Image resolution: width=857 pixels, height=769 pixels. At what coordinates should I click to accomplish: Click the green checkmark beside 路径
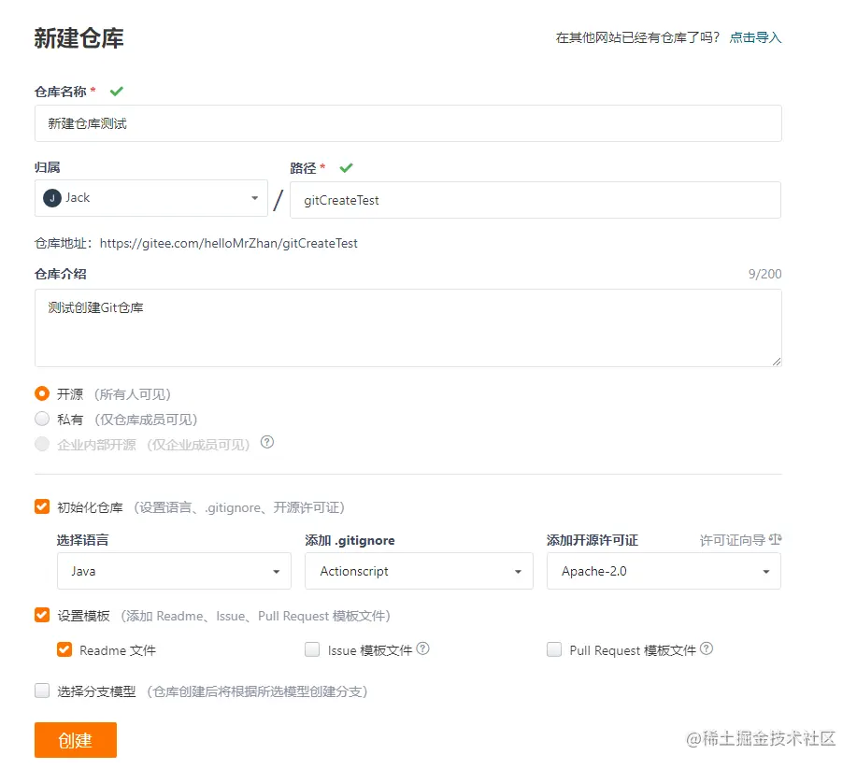point(346,168)
